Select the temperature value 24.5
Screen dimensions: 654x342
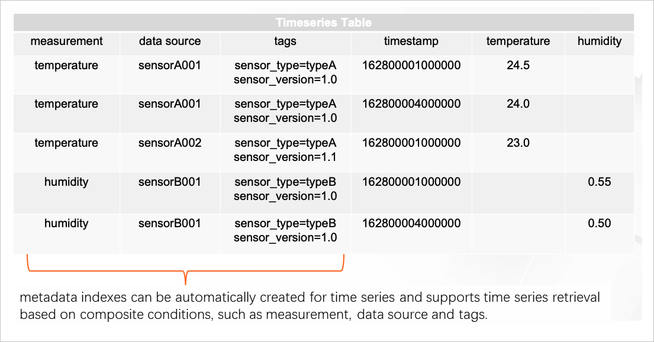[x=518, y=65]
